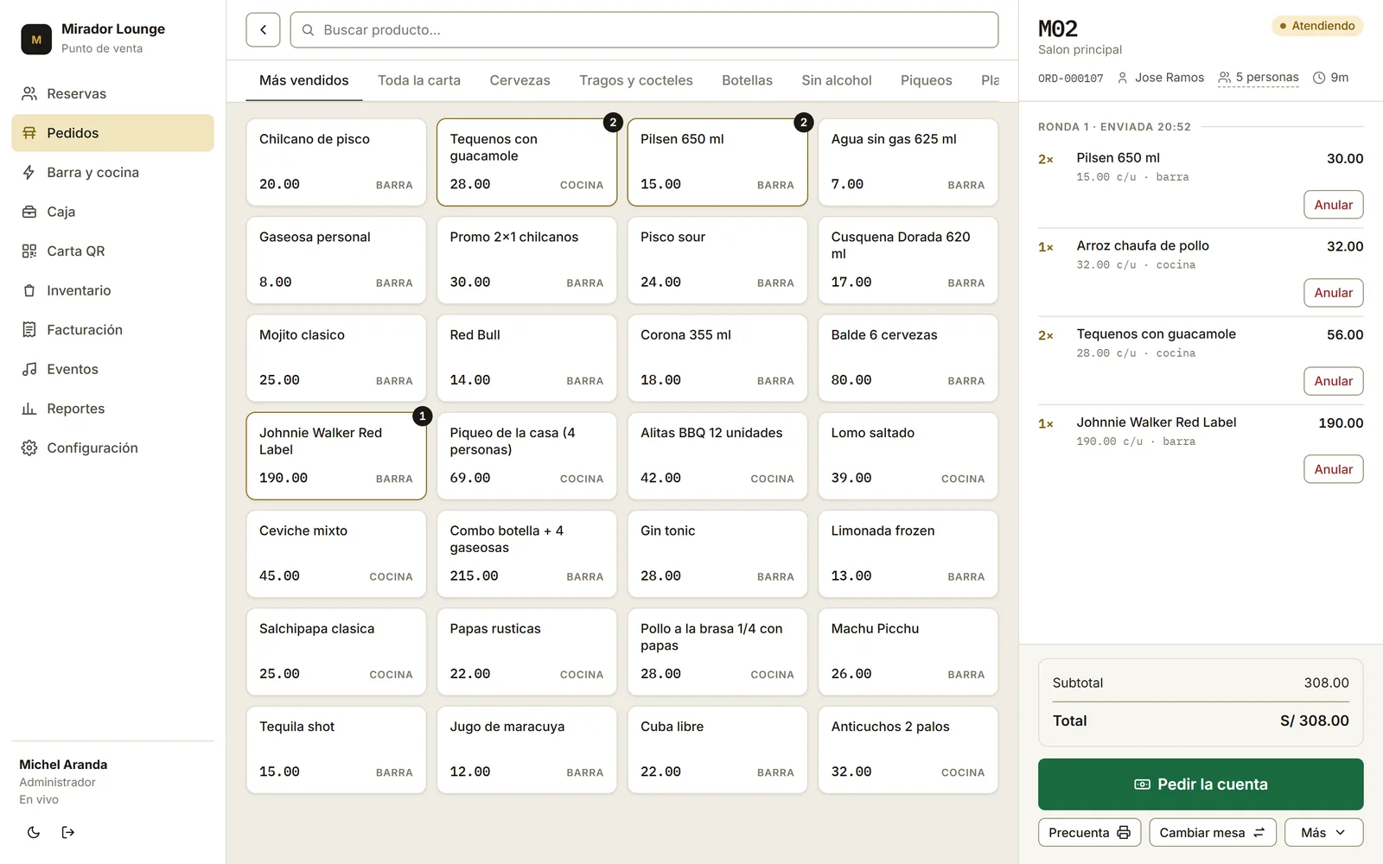Add Pisco sour product card
Image resolution: width=1383 pixels, height=864 pixels.
[x=717, y=260]
